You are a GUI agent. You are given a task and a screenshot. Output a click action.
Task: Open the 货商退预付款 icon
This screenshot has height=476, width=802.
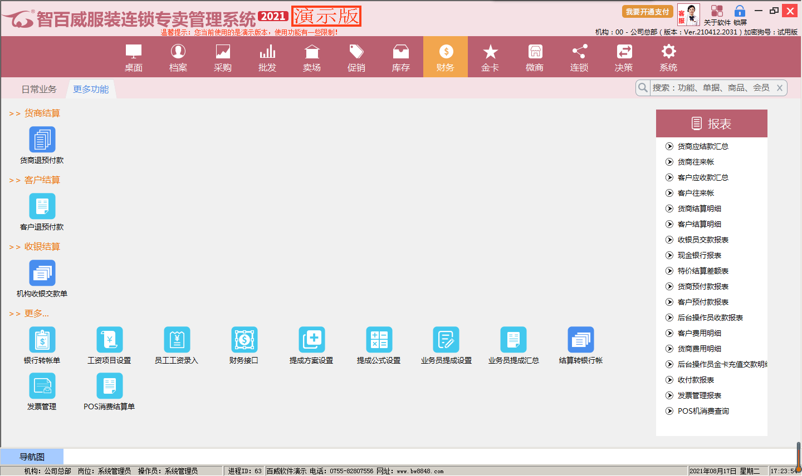(x=42, y=140)
